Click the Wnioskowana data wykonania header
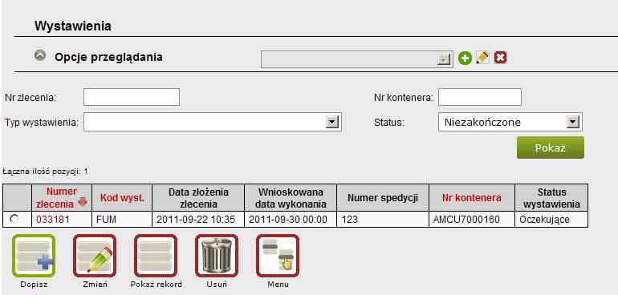Screen dimensions: 618x295 point(291,198)
